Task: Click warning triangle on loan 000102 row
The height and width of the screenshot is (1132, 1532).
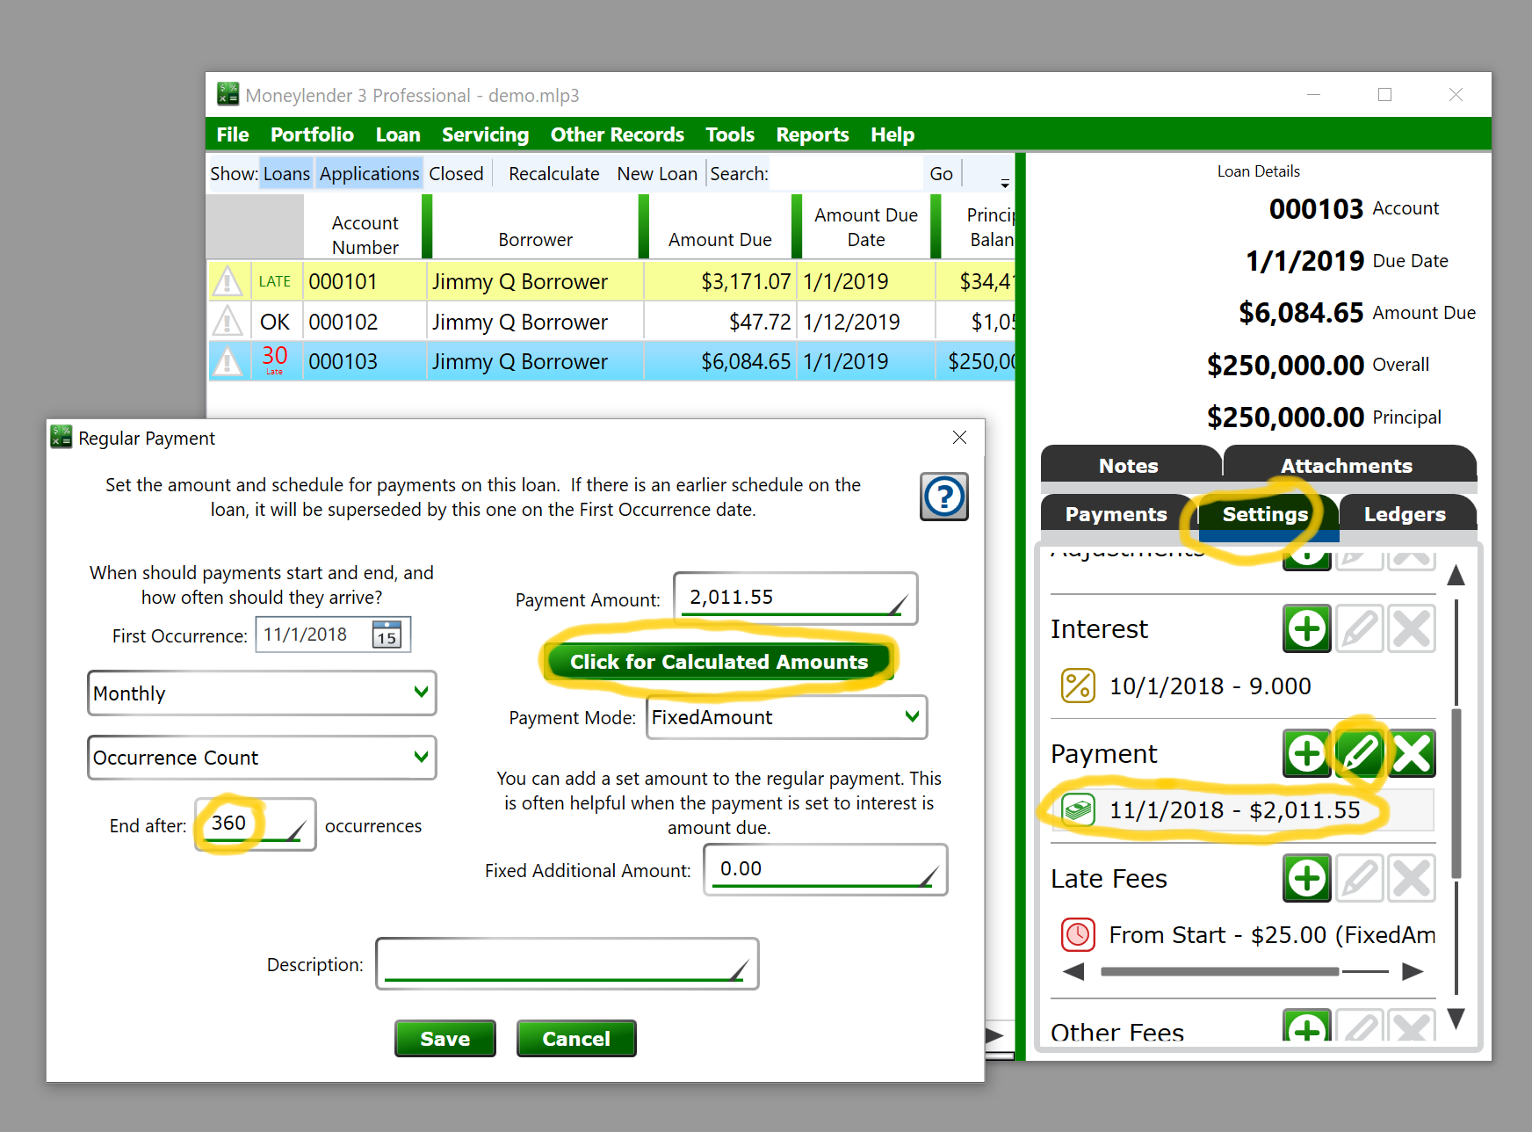Action: point(228,322)
